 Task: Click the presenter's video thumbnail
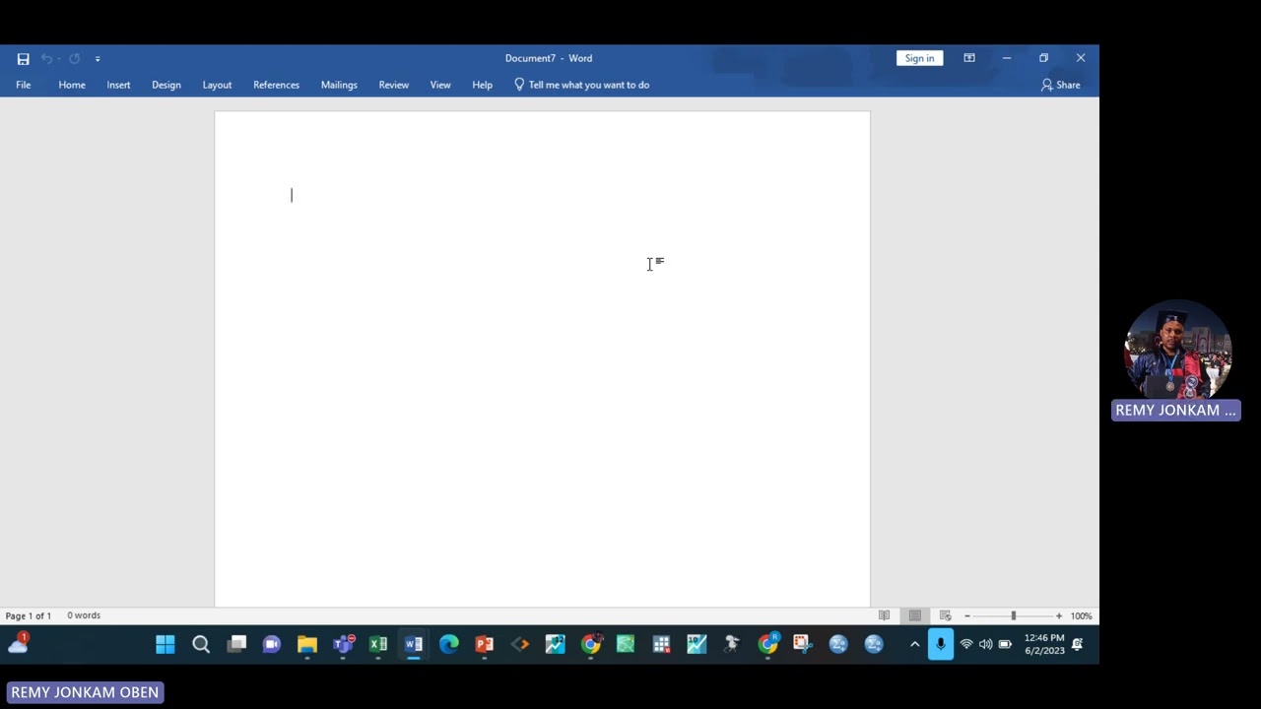(x=1176, y=352)
